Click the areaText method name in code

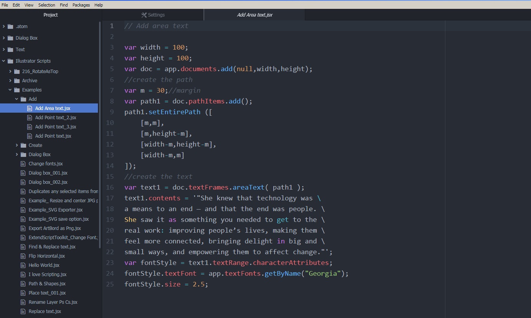249,187
